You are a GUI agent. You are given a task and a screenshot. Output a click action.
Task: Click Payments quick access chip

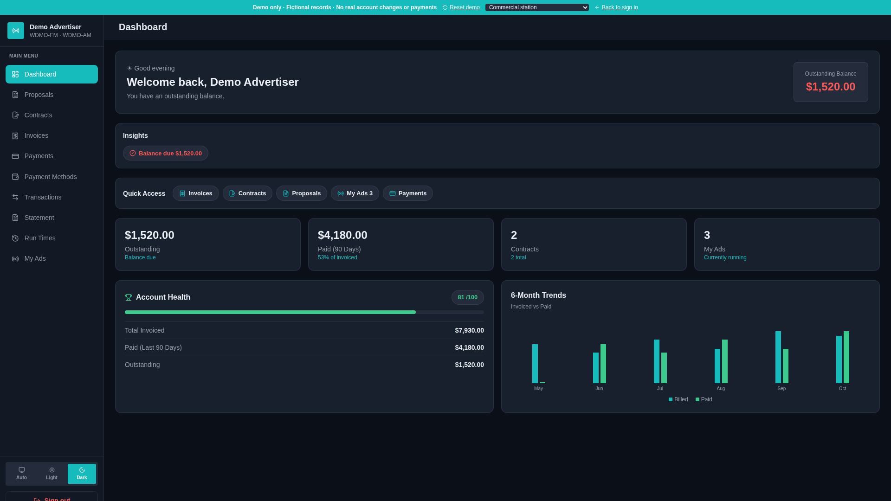(408, 193)
